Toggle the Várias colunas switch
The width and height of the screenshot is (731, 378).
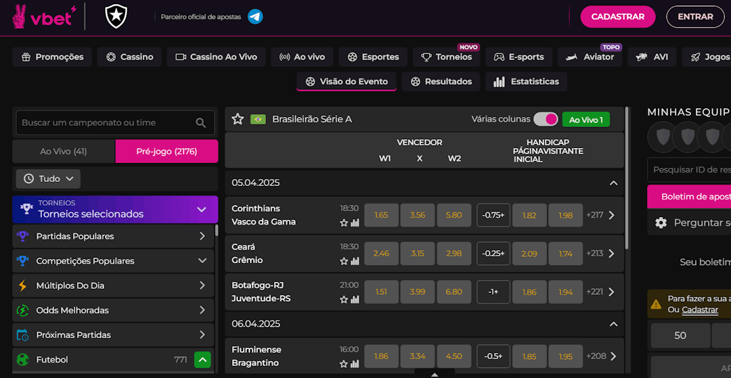coord(546,119)
